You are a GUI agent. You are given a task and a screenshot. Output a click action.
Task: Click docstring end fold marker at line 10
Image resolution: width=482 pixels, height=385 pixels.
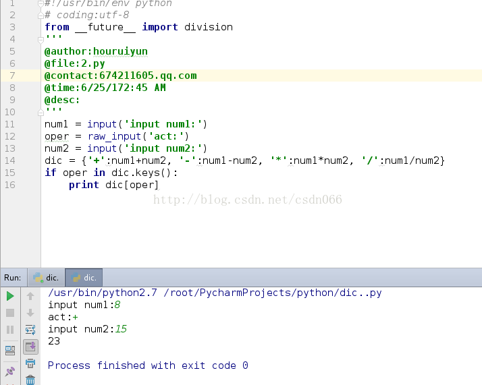(x=41, y=113)
